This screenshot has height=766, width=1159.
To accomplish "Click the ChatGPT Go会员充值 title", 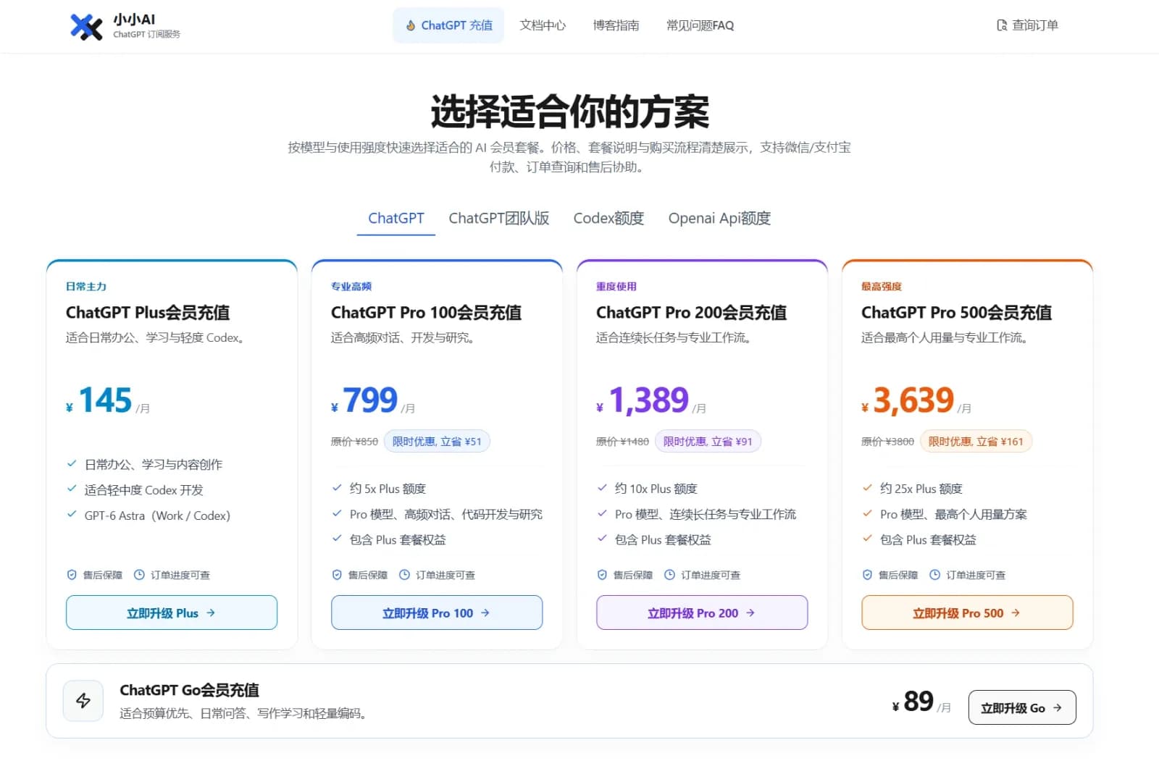I will 190,690.
